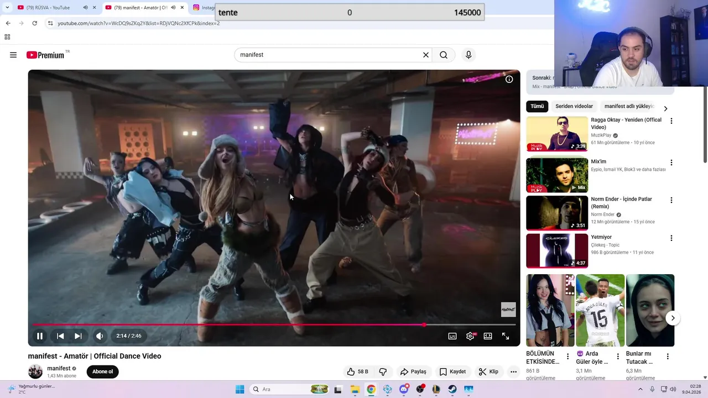Image resolution: width=708 pixels, height=398 pixels.
Task: Pause the video with the pause button
Action: tap(40, 336)
